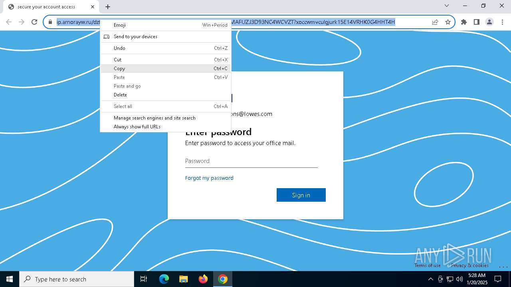The width and height of the screenshot is (511, 287).
Task: Open the 'Forgot my password' link
Action: pos(209,178)
